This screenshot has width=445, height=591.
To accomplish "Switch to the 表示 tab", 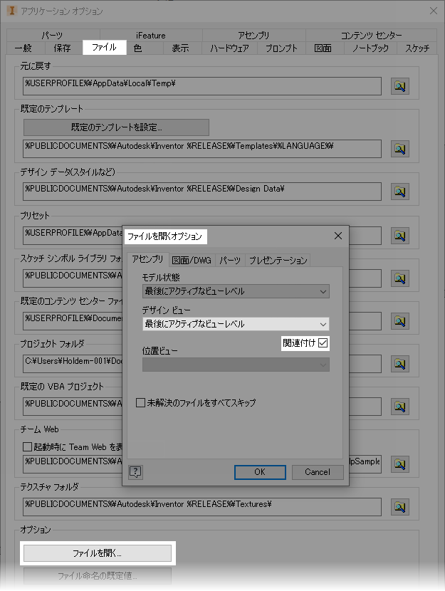I will (181, 48).
